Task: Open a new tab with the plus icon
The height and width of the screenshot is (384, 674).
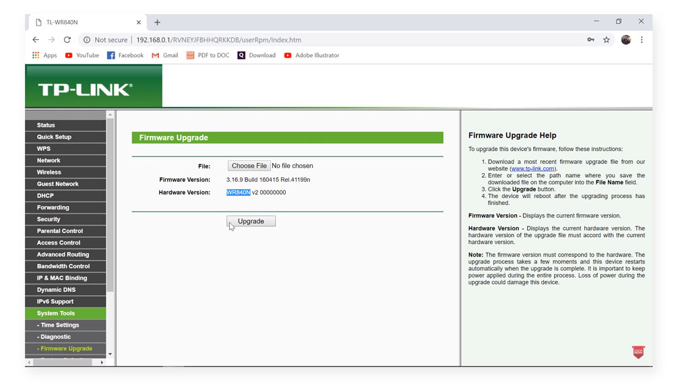Action: (x=157, y=22)
